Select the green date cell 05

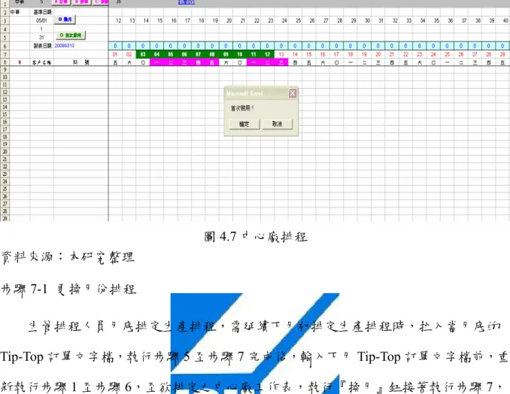[171, 54]
